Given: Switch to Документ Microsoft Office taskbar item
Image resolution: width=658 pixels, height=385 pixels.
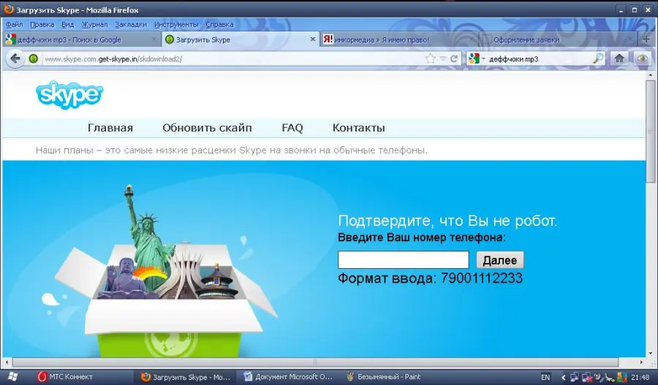Looking at the screenshot, I should point(288,377).
